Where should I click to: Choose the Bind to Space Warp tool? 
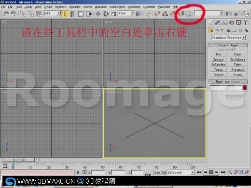[39, 14]
